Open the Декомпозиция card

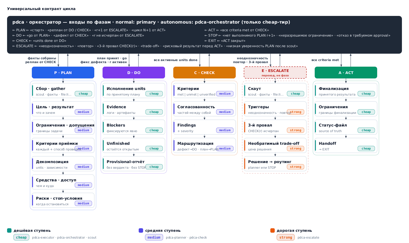click(x=63, y=164)
